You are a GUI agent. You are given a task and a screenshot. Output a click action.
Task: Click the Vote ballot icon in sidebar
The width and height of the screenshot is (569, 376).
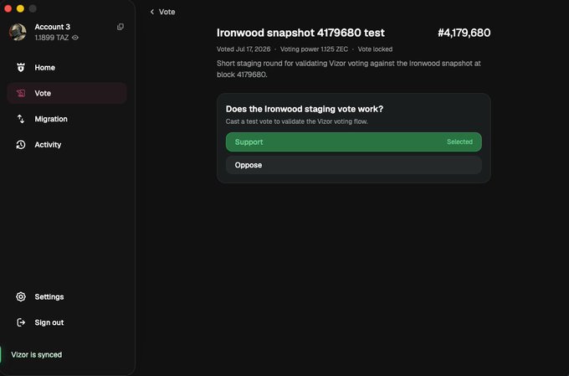point(21,93)
